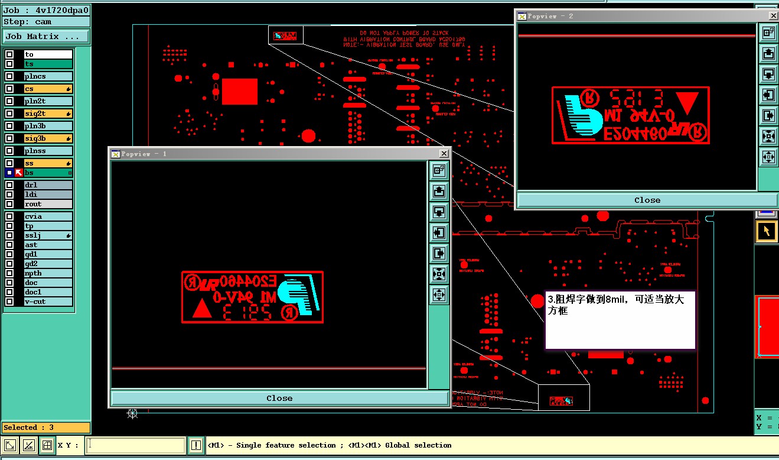This screenshot has height=460, width=779.
Task: Select the gd1 layer name
Action: tap(48, 254)
